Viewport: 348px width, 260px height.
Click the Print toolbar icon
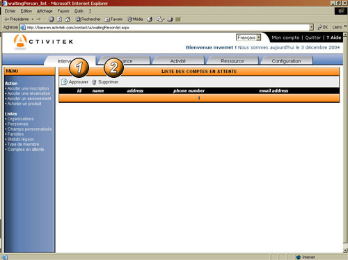pyautogui.click(x=170, y=19)
